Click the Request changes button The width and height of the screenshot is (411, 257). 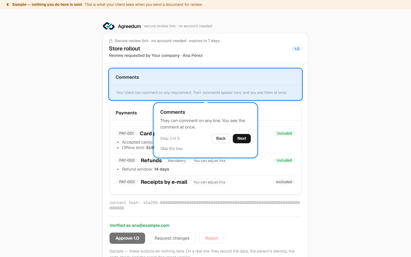click(x=172, y=238)
